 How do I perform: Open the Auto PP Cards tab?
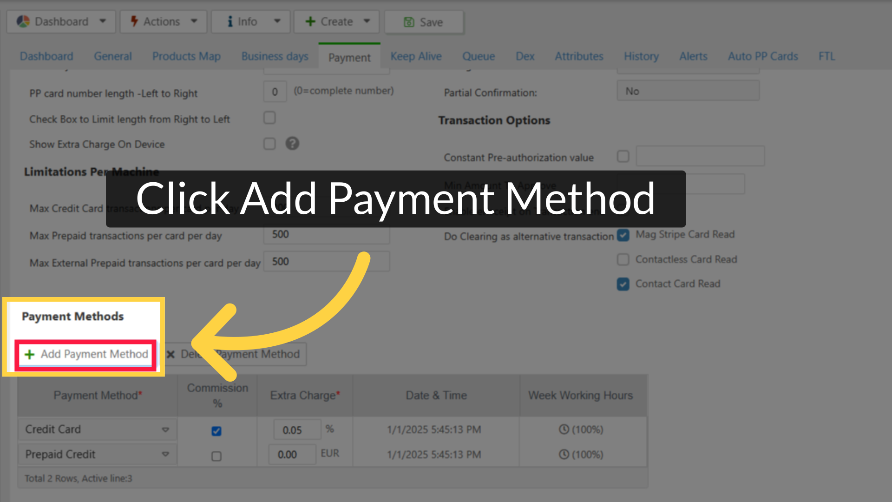pyautogui.click(x=763, y=56)
